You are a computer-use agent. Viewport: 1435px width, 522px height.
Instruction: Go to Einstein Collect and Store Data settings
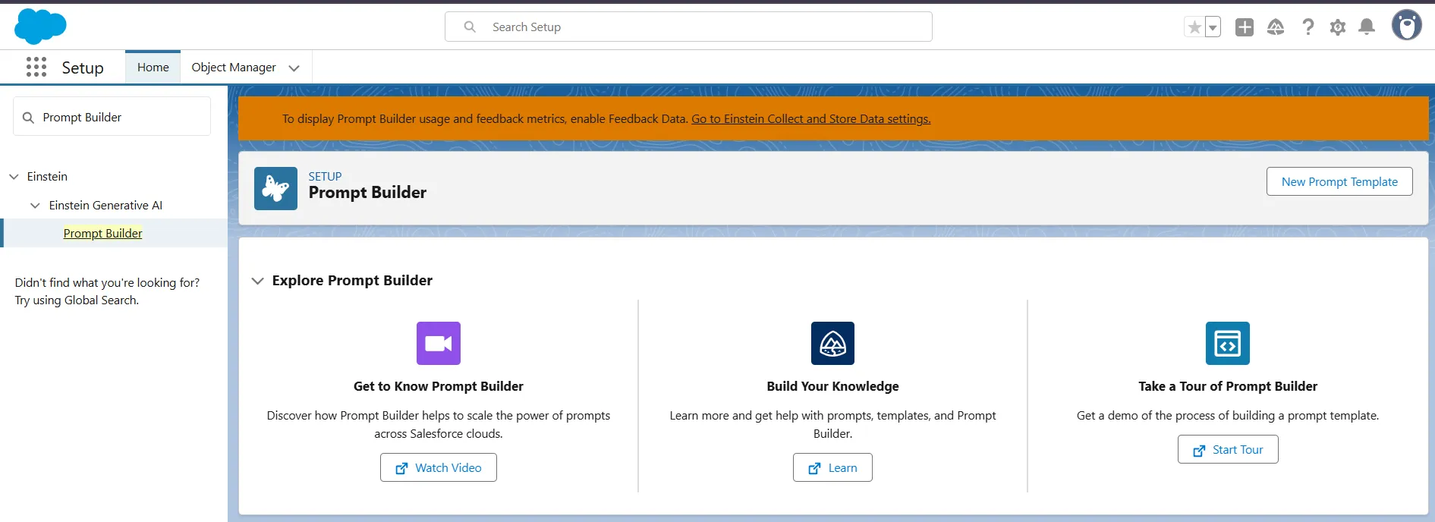[810, 119]
